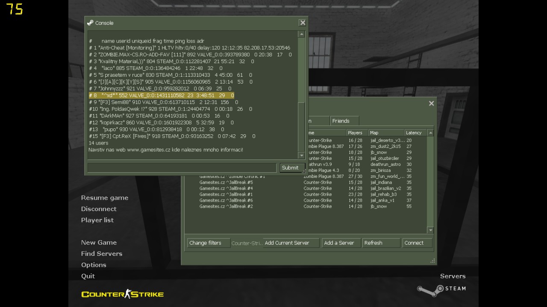The height and width of the screenshot is (307, 547).
Task: Start a New Game from menu
Action: point(99,242)
